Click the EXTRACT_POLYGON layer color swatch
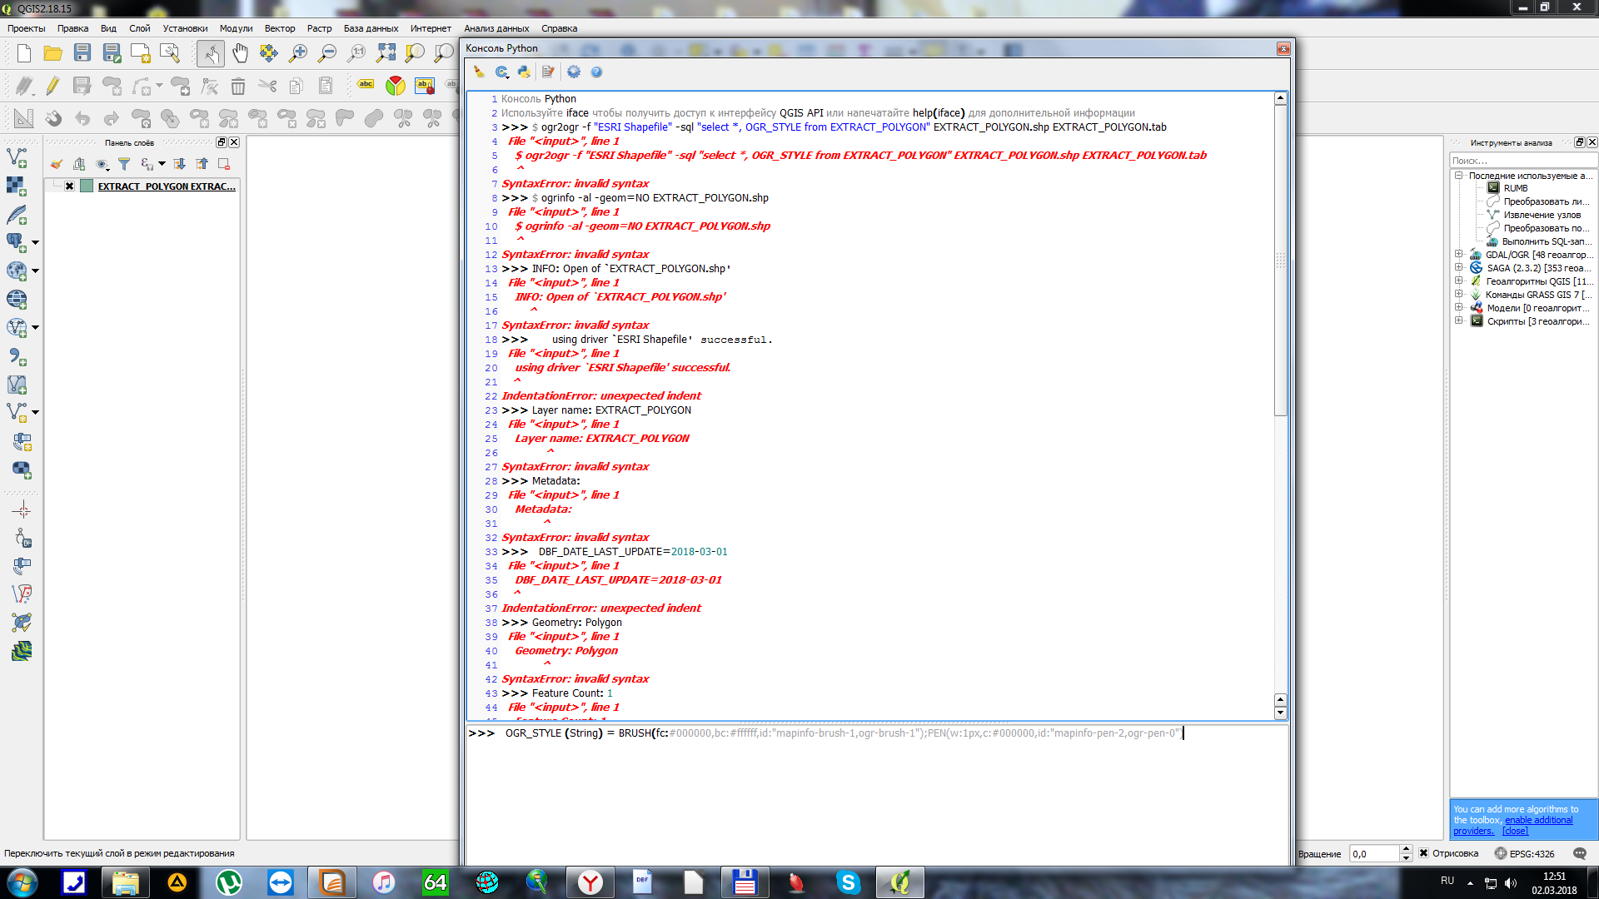The image size is (1599, 899). point(87,186)
